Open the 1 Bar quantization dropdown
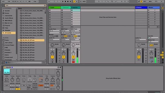This screenshot has height=93, width=165. (x=36, y=2)
